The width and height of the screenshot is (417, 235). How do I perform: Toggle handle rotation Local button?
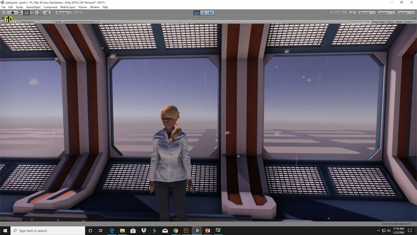point(76,13)
